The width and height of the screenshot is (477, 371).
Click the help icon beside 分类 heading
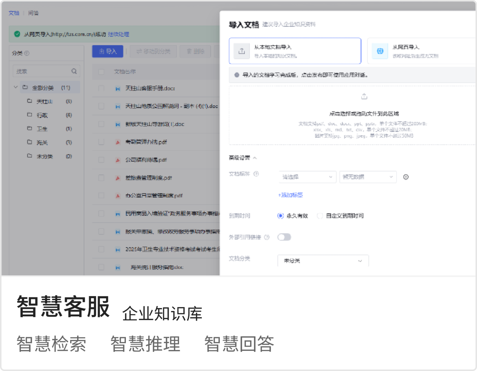coord(27,53)
